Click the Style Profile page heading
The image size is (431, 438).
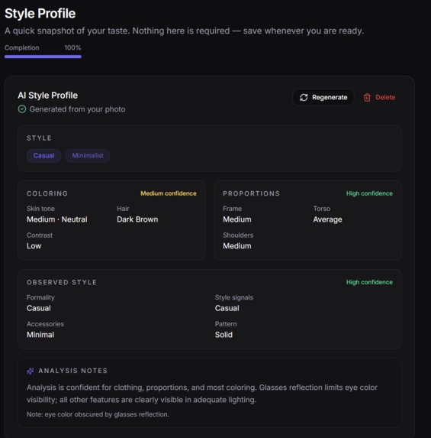(40, 14)
